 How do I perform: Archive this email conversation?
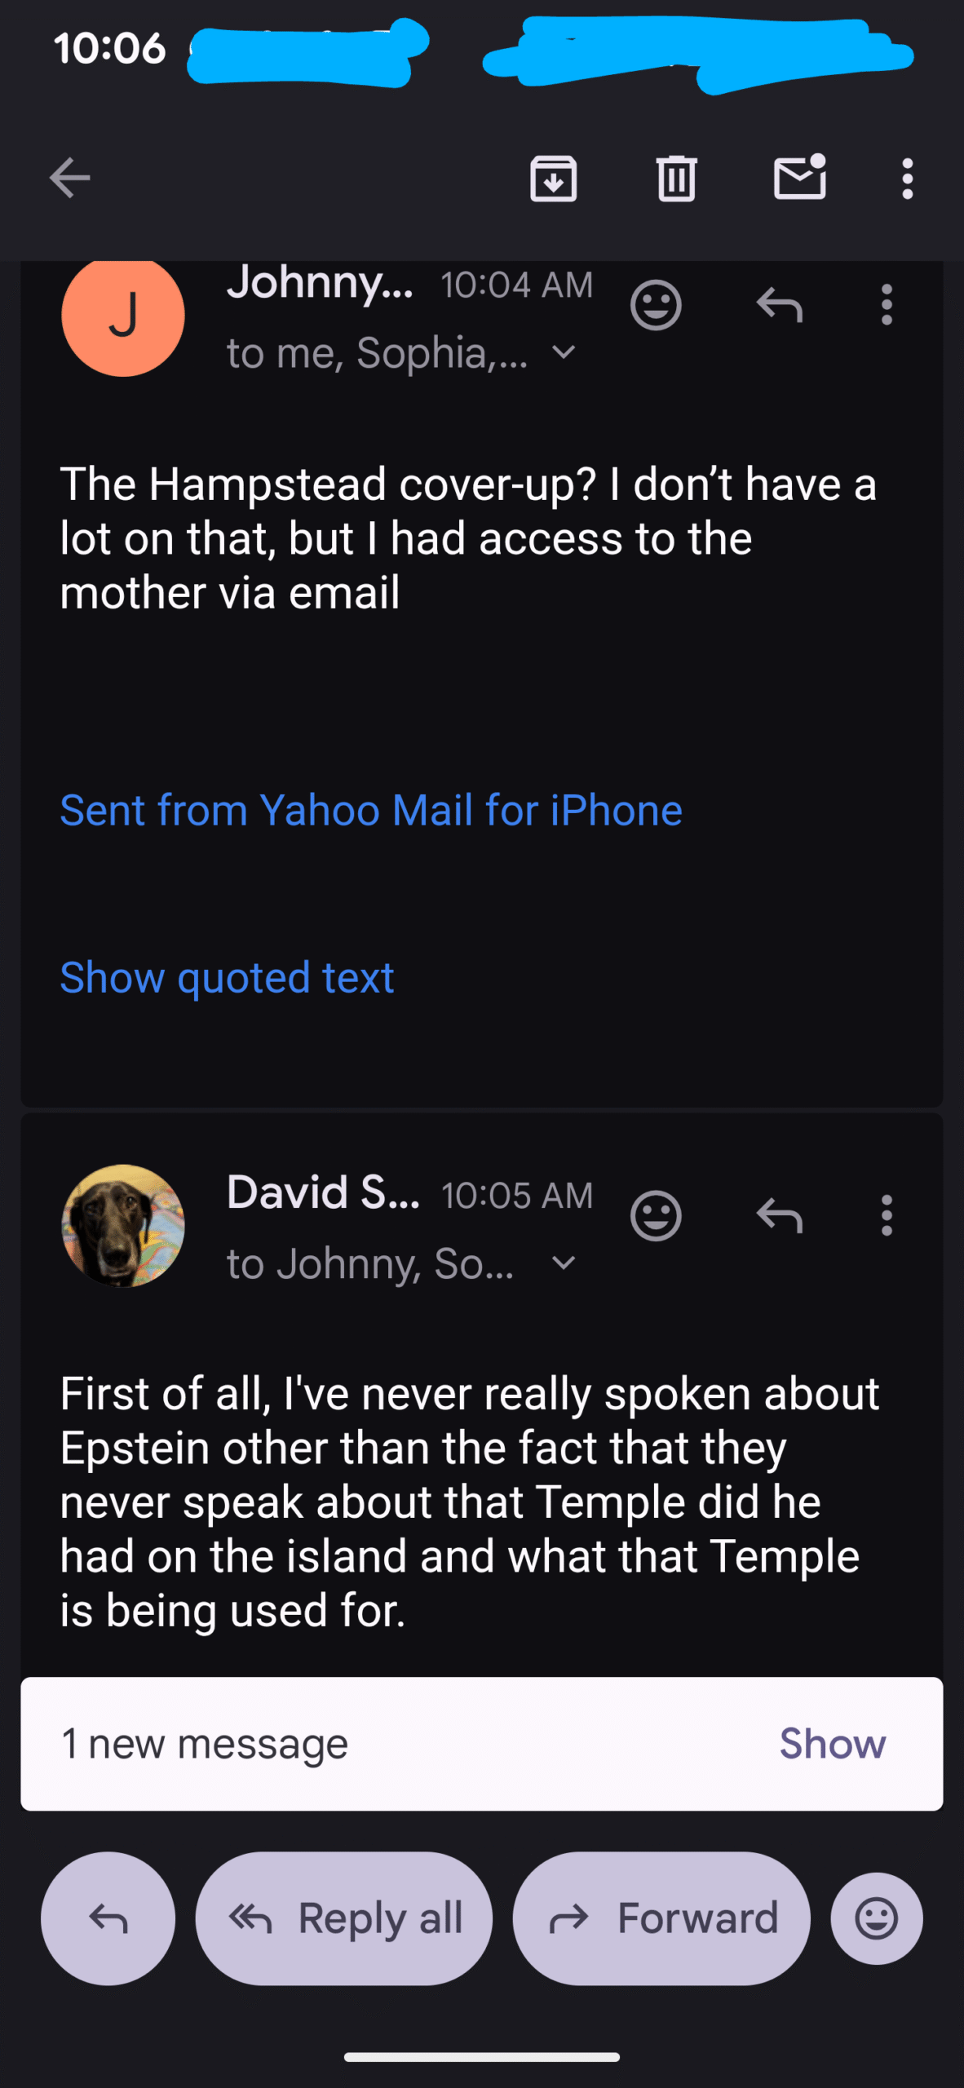click(553, 178)
